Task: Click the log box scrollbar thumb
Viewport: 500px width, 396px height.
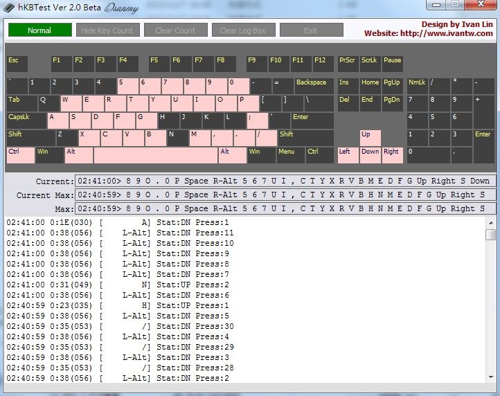Action: pyautogui.click(x=491, y=235)
